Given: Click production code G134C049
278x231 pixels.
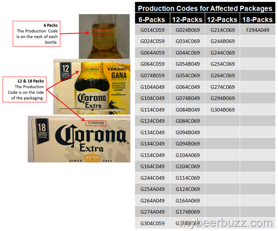Looking at the screenshot, I should tap(152, 132).
